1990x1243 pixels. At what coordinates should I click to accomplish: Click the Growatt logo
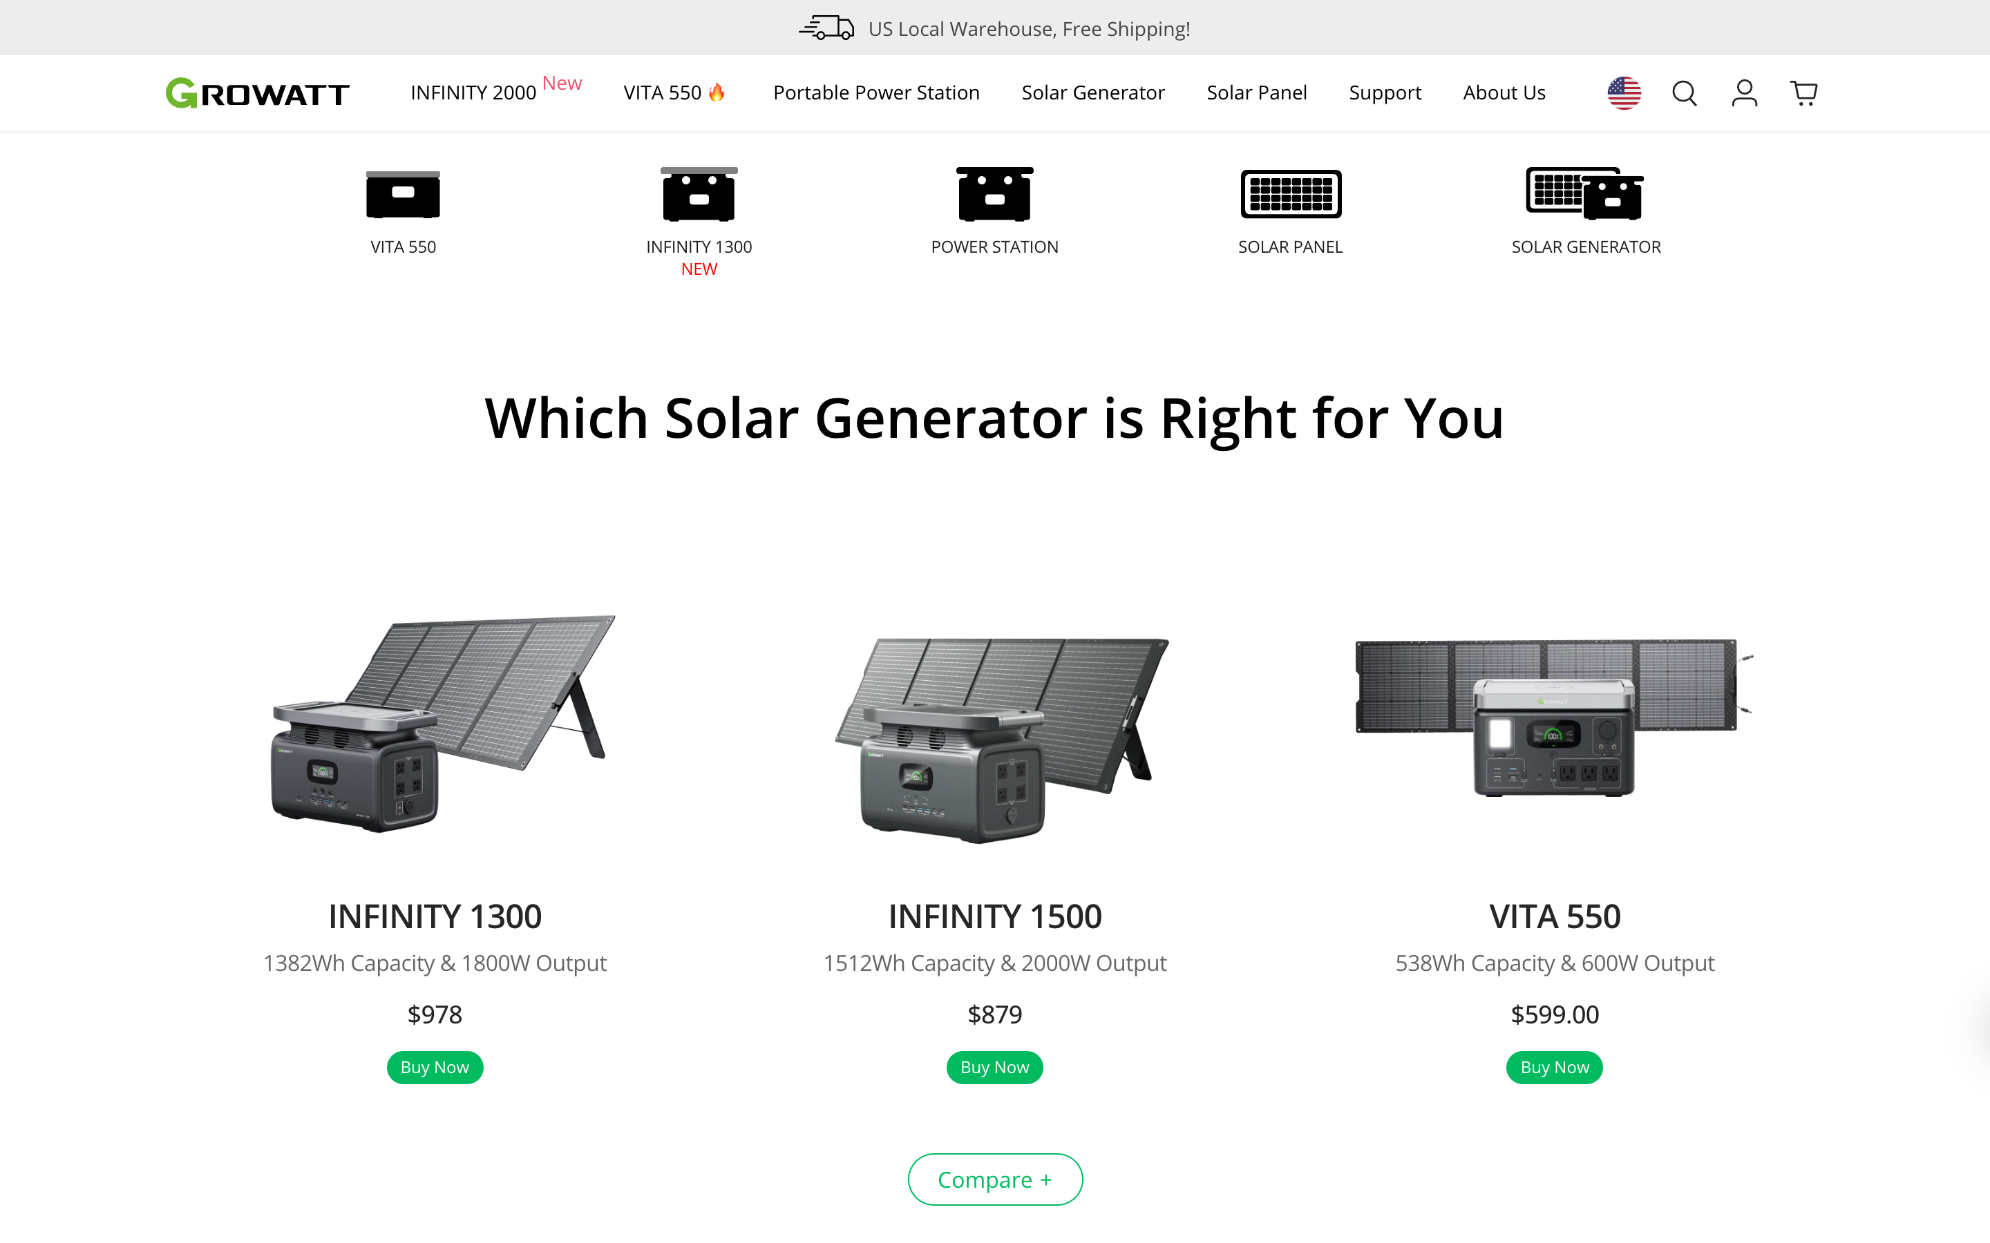pyautogui.click(x=256, y=93)
